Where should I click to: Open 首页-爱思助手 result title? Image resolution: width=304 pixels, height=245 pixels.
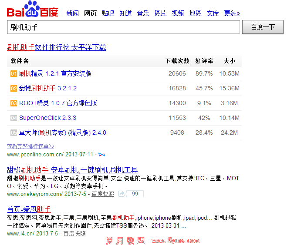pos(29,209)
